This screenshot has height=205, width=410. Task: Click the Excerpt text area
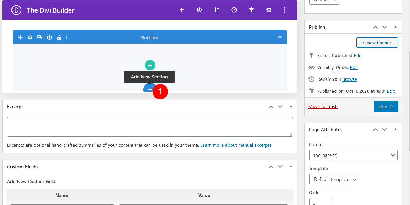pyautogui.click(x=150, y=127)
